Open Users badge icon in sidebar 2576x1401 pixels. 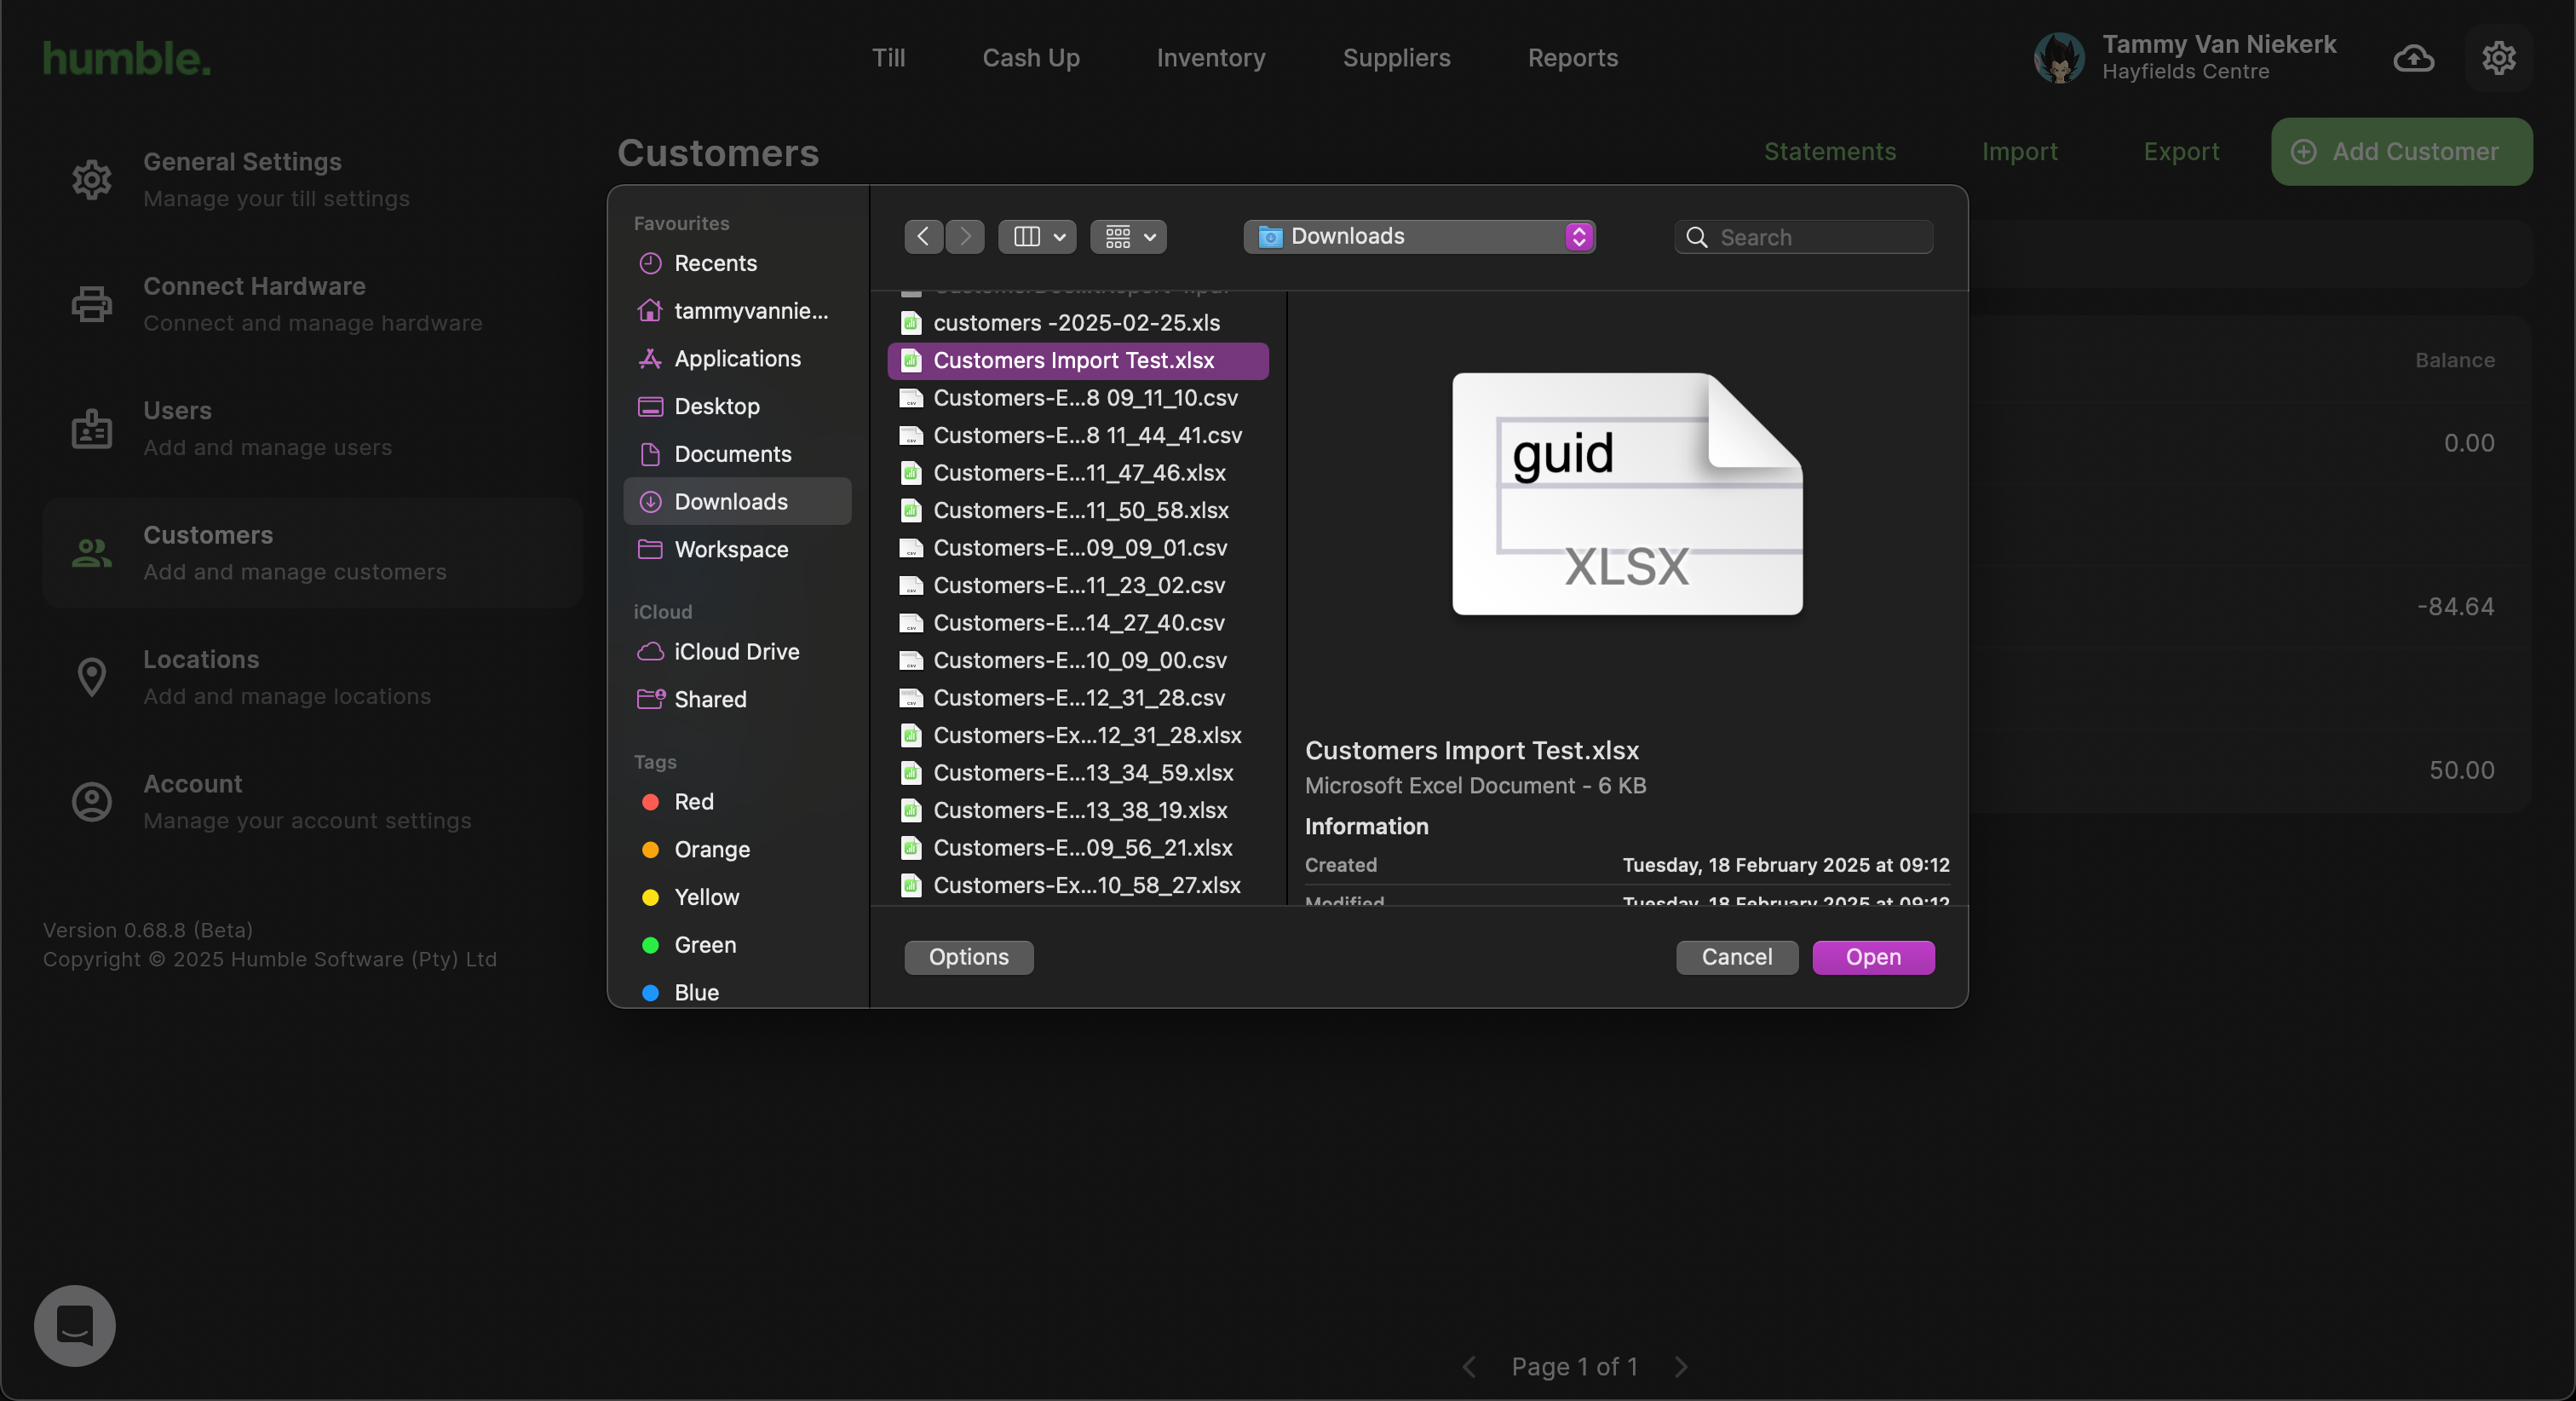click(92, 429)
